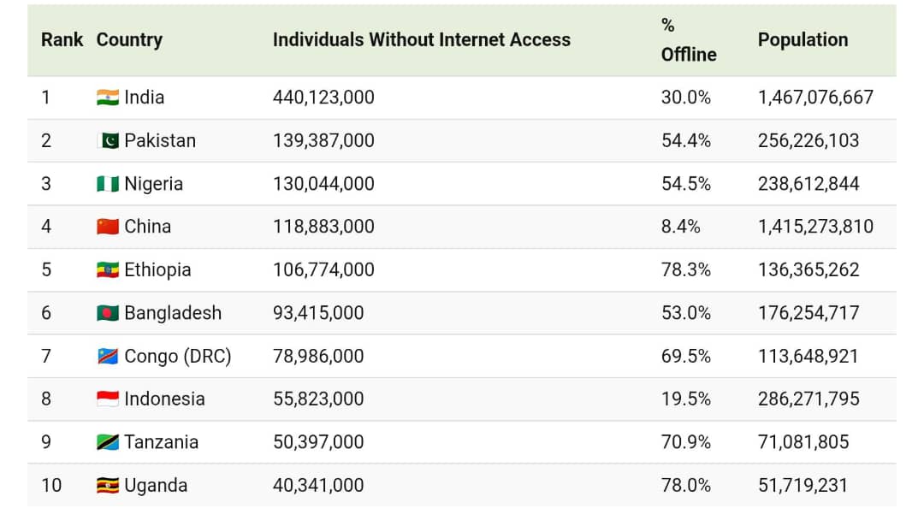Click the Uganda country name
The image size is (924, 520).
point(156,486)
